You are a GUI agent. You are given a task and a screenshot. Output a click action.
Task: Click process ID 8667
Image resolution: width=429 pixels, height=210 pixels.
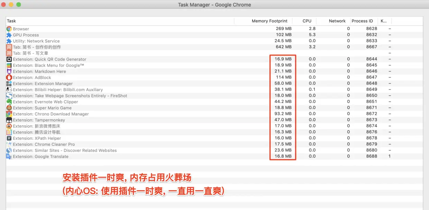pyautogui.click(x=372, y=47)
